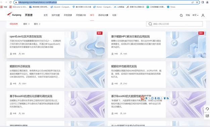Image resolution: width=210 pixels, height=127 pixels.
Task: Open the browser side panel icon
Action: pyautogui.click(x=203, y=2)
